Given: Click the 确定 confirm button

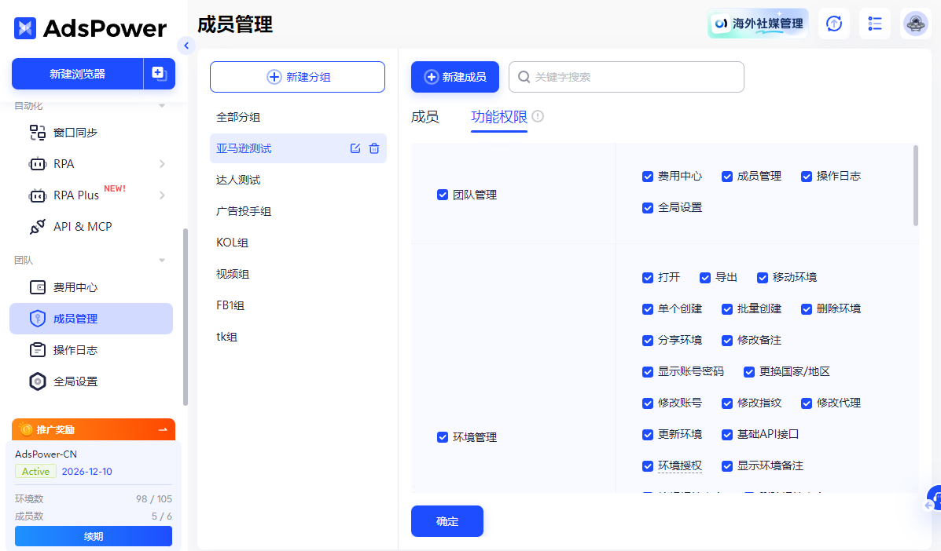Looking at the screenshot, I should pyautogui.click(x=447, y=521).
